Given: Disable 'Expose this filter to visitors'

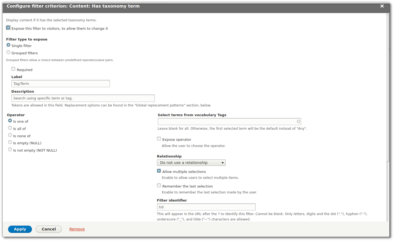Looking at the screenshot, I should tap(8, 28).
